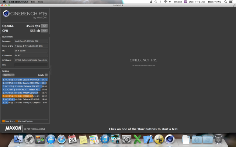Open the document stack in the Dock
The height and width of the screenshot is (147, 236).
(186, 139)
